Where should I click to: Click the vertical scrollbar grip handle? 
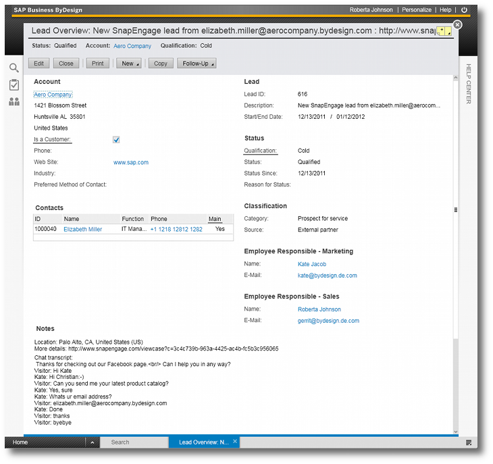coord(456,209)
